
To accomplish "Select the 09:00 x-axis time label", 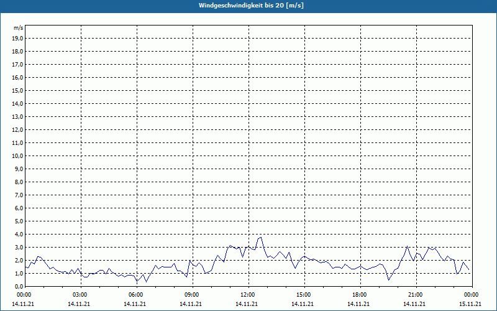I will (x=193, y=295).
